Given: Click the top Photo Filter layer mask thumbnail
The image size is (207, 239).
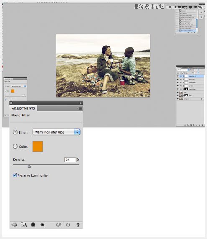Looking at the screenshot, I should [x=186, y=76].
